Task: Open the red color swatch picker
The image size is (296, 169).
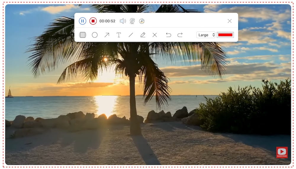Action: (225, 35)
